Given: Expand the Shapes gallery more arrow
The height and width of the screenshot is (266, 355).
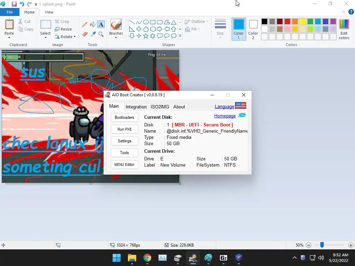Looking at the screenshot, I should tap(180, 36).
